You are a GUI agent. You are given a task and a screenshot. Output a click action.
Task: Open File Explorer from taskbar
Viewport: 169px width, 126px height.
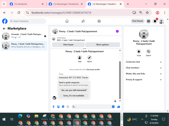[37, 116]
